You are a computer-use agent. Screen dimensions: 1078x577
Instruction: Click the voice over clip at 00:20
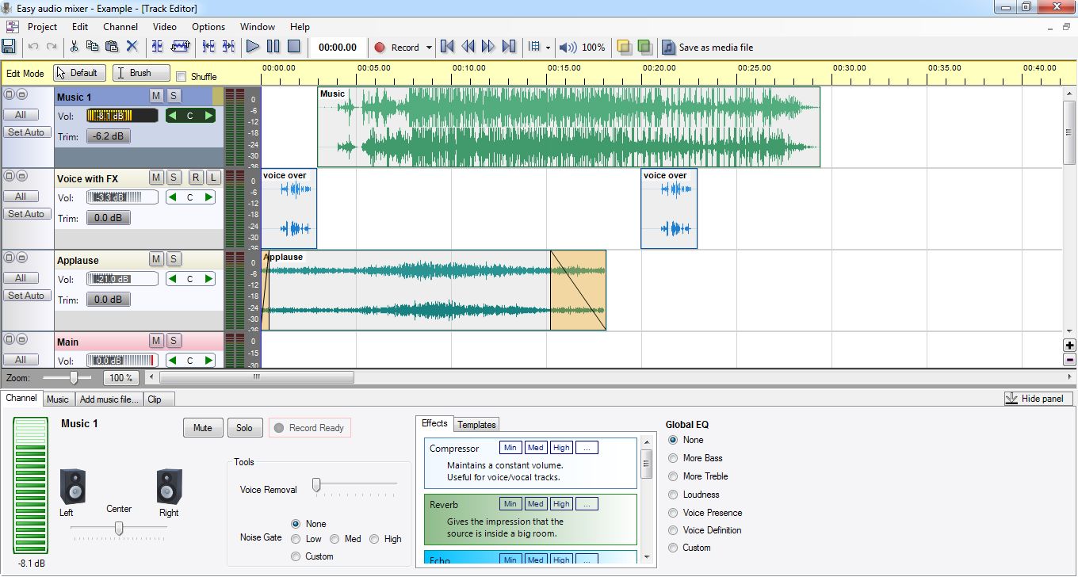click(x=669, y=209)
